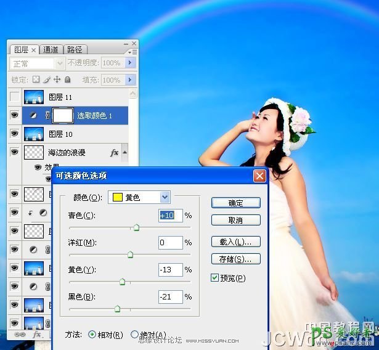Hide the 图层 10 layer
Screen dimensions: 379x350
(15, 133)
